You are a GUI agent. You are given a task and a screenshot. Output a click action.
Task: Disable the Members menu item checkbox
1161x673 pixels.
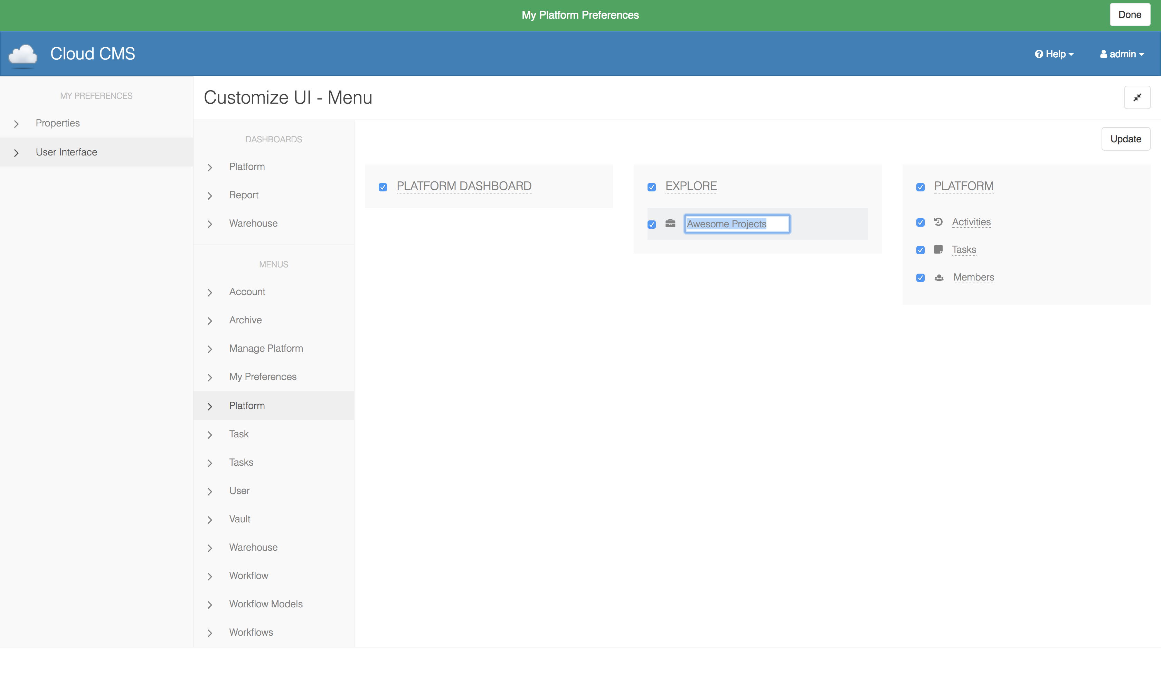[x=921, y=278]
